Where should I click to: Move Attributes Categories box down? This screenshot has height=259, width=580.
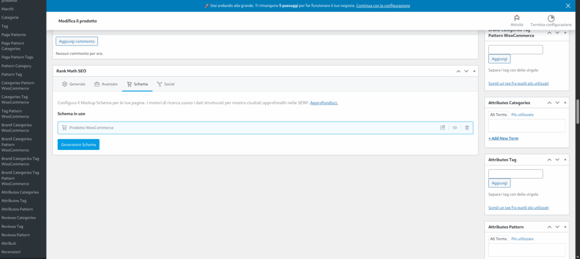[x=557, y=103]
